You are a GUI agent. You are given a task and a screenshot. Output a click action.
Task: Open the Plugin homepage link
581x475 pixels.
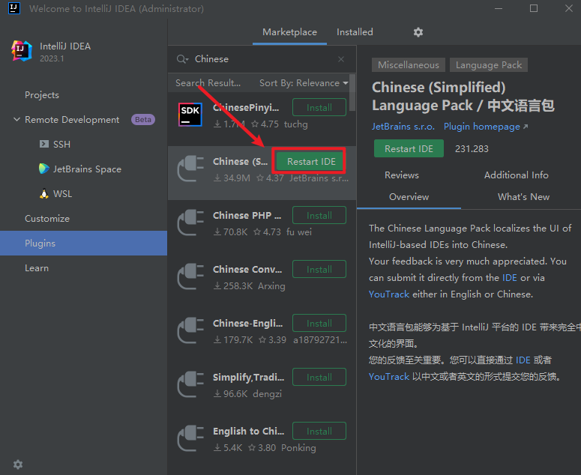click(486, 127)
